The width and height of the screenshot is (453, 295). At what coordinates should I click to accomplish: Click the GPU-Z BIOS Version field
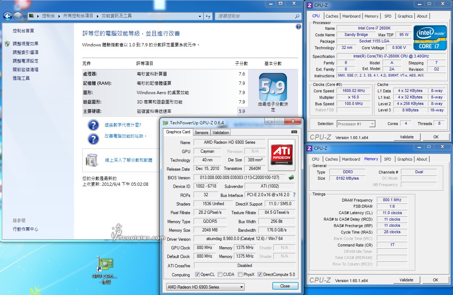coord(240,178)
